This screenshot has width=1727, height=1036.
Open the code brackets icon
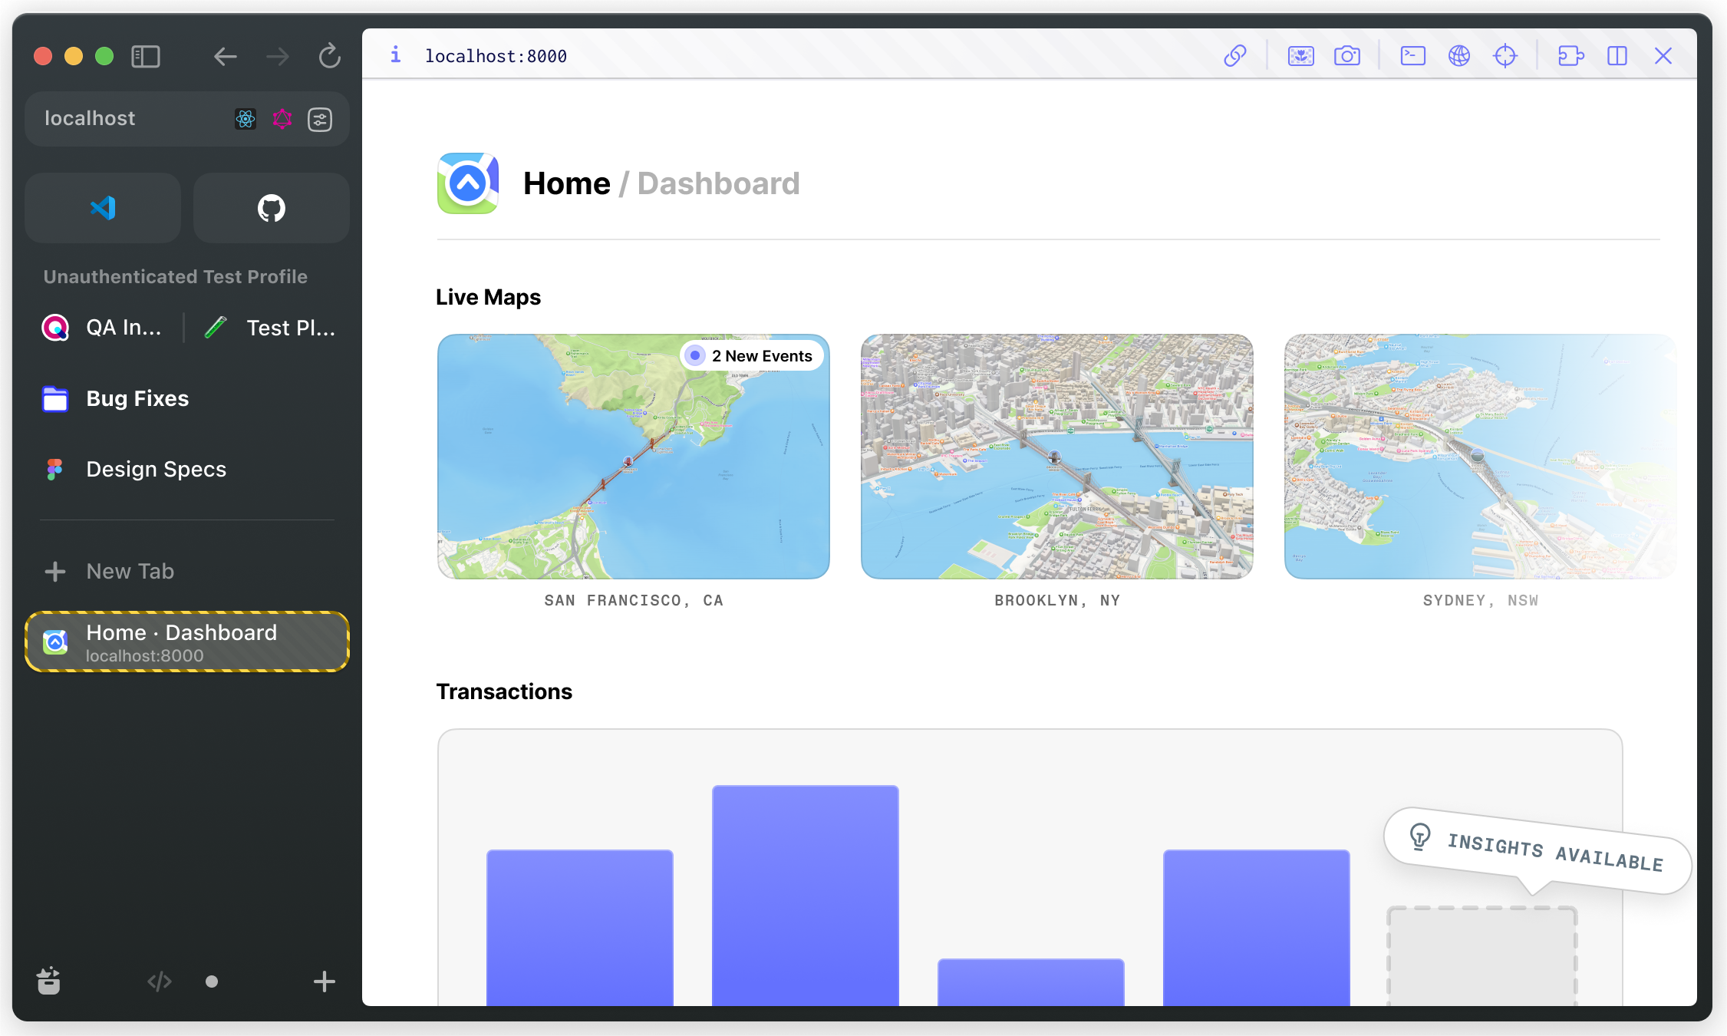160,982
